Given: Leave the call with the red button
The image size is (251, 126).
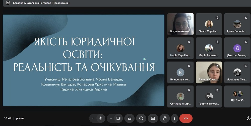Looking at the screenshot, I should [x=186, y=118].
